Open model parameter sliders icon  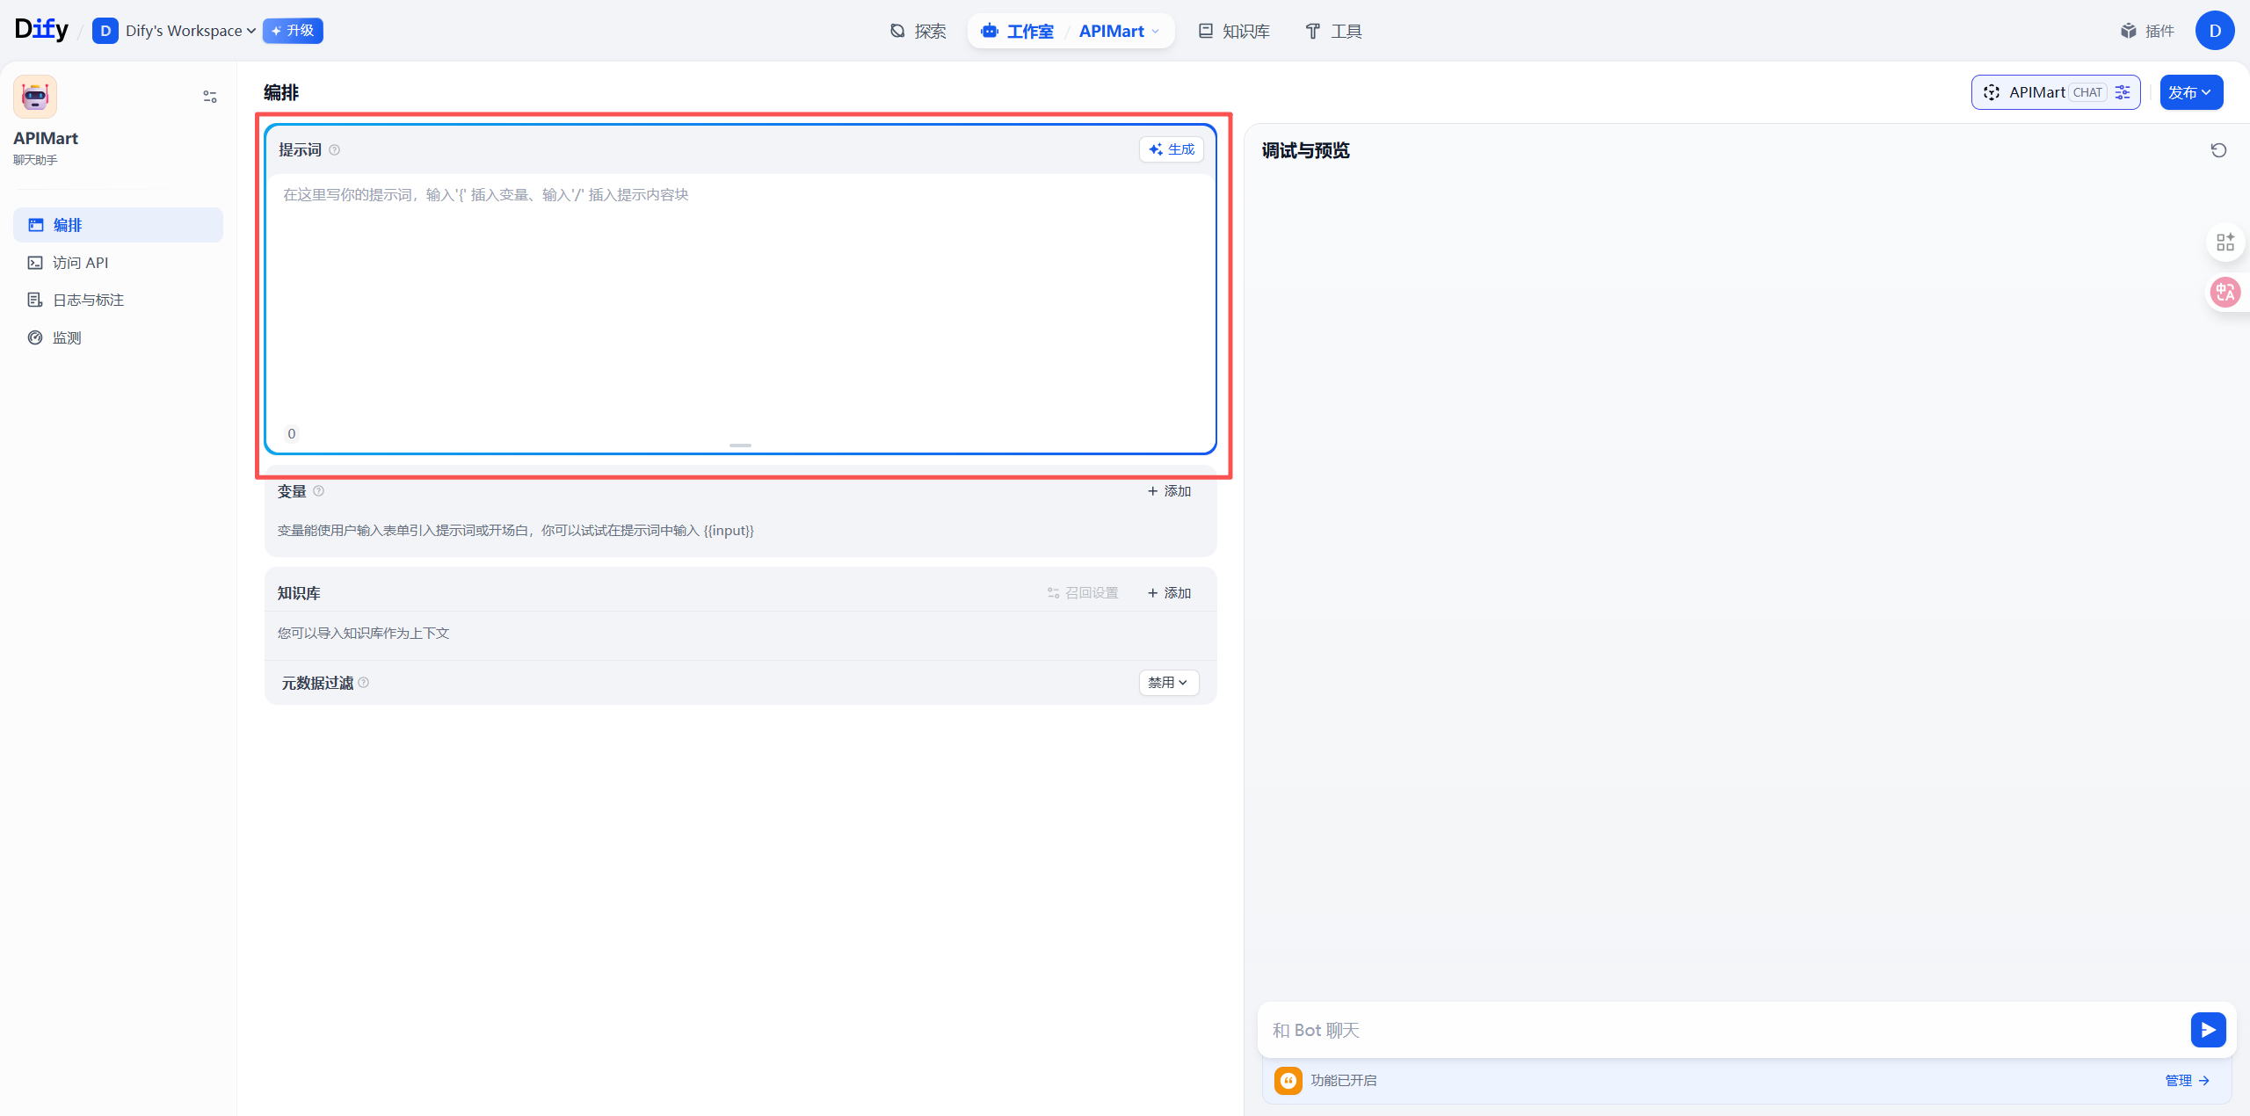tap(2123, 92)
